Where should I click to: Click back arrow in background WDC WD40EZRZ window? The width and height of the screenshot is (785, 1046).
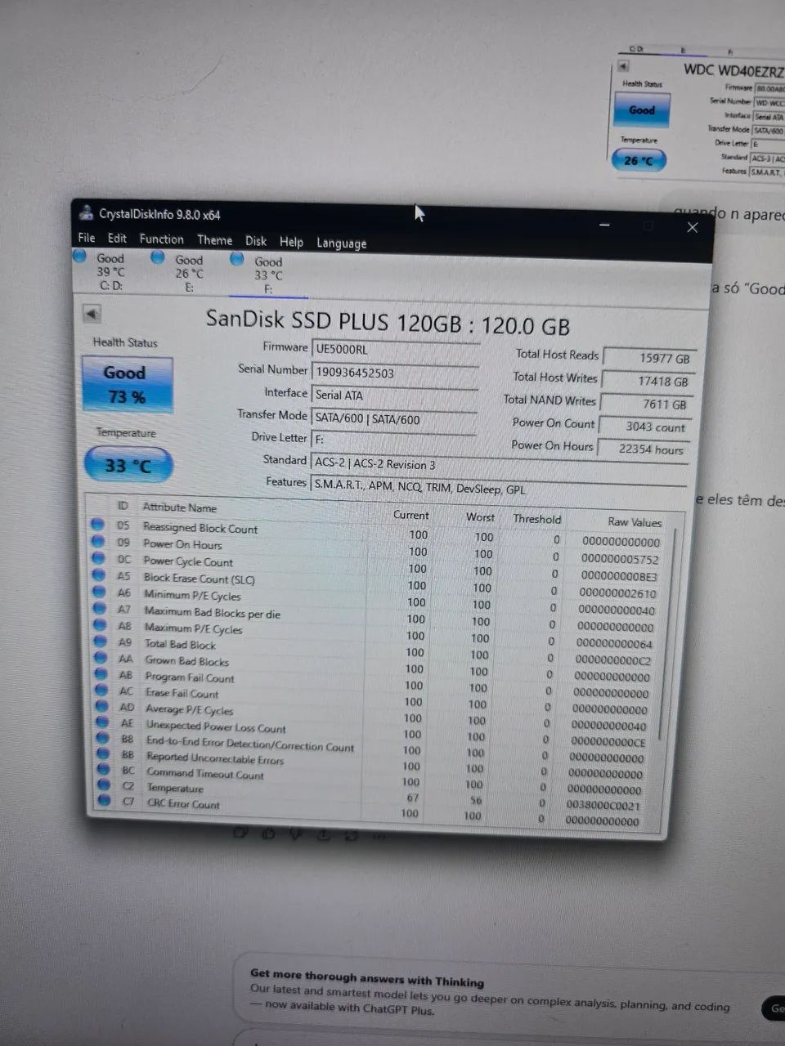pos(623,66)
